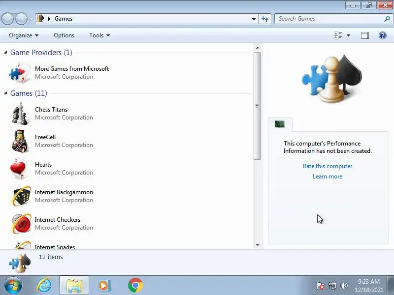Click the Back navigation button
Image resolution: width=394 pixels, height=295 pixels.
click(7, 19)
